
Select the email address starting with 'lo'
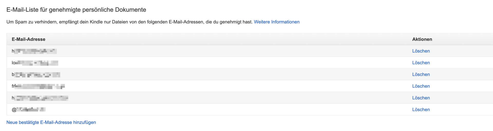[x=35, y=63]
